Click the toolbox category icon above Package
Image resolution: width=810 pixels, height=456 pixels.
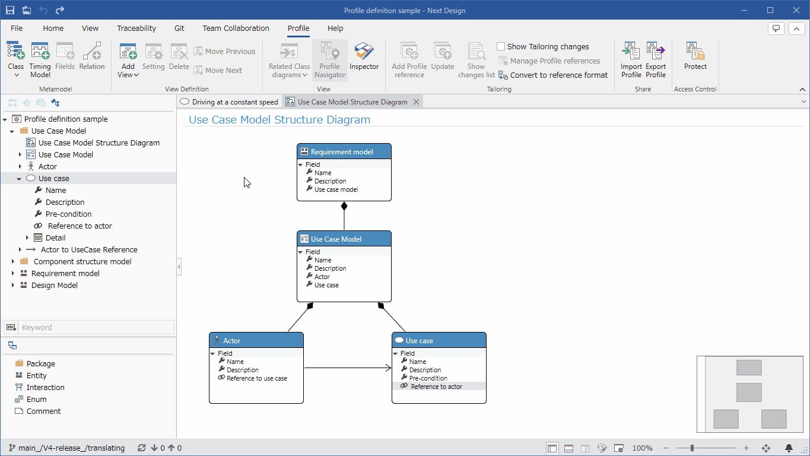pos(12,346)
